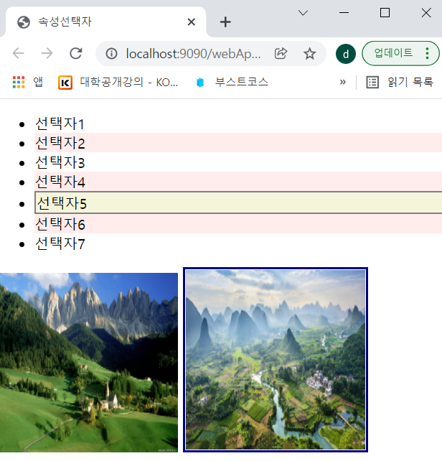The height and width of the screenshot is (461, 442).
Task: Open the 읽기 목록 reading list
Action: click(400, 82)
